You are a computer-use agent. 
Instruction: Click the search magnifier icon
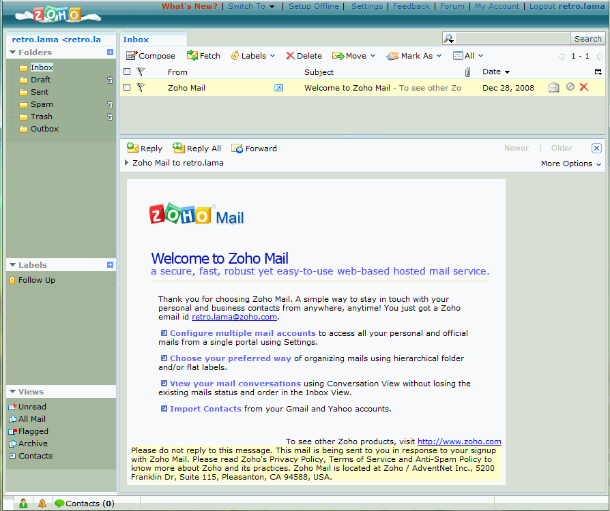(448, 38)
